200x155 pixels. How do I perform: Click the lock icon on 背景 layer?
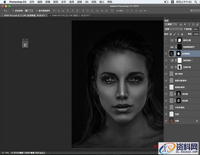(x=197, y=121)
